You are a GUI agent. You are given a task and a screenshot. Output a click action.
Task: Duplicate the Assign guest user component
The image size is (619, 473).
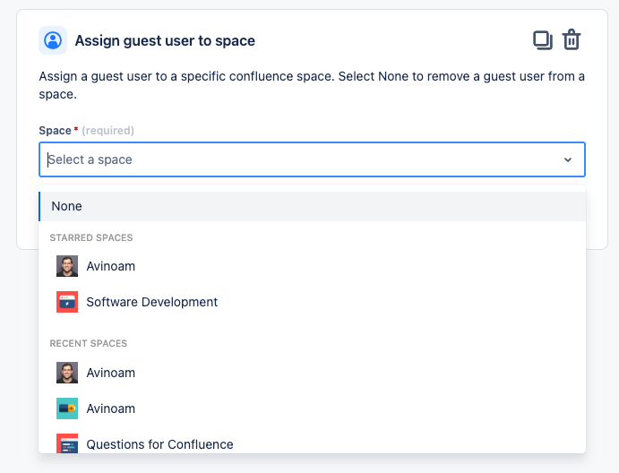[542, 40]
